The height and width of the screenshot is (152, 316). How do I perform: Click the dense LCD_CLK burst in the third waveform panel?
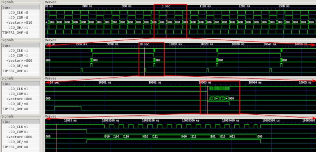tap(219, 88)
